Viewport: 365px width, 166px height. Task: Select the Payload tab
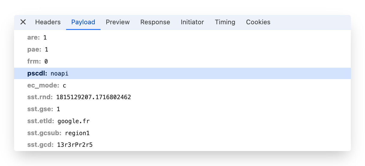tap(83, 22)
